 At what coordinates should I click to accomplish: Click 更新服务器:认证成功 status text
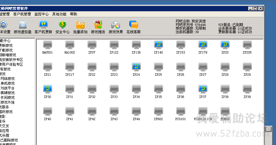click(x=235, y=32)
